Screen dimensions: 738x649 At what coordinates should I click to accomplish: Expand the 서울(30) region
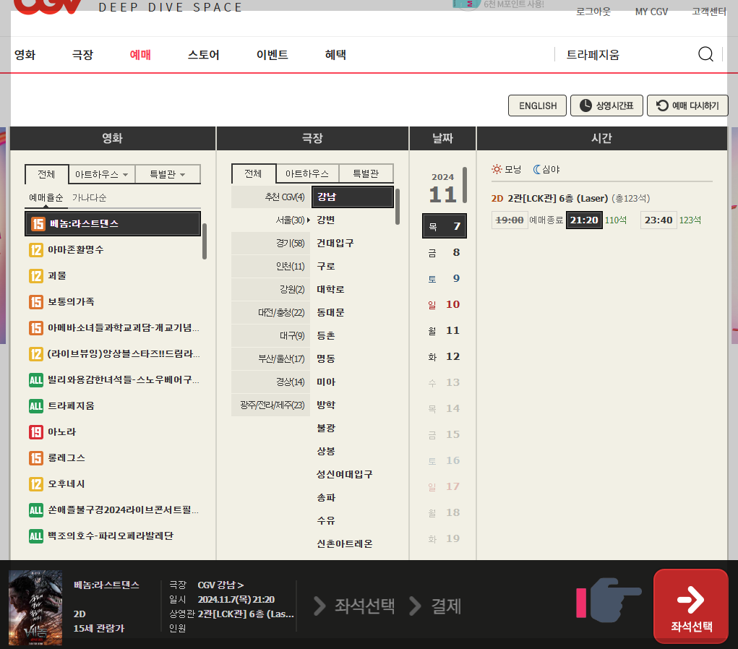pos(270,220)
